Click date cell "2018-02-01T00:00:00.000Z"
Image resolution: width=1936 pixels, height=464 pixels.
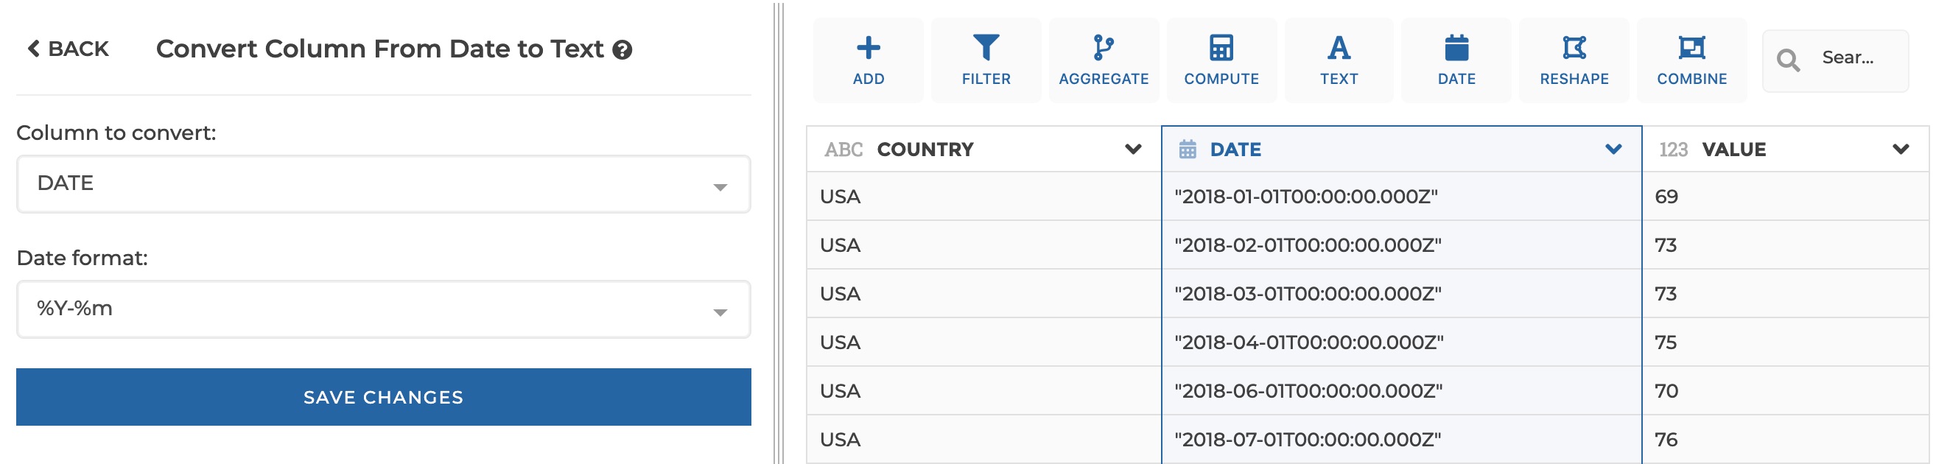pos(1402,245)
